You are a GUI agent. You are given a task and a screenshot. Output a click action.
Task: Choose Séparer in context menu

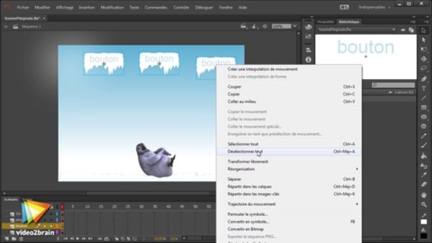[x=289, y=179]
